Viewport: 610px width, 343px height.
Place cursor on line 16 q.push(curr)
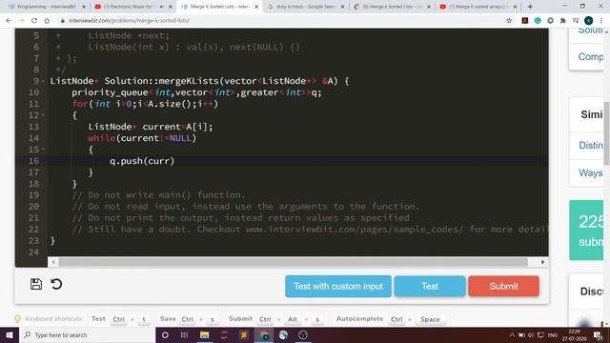coord(142,161)
